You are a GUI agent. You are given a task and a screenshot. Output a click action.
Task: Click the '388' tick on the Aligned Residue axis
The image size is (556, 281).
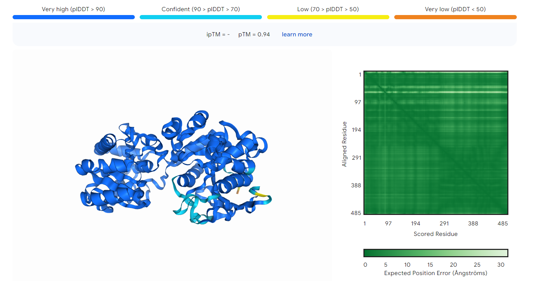click(x=356, y=185)
